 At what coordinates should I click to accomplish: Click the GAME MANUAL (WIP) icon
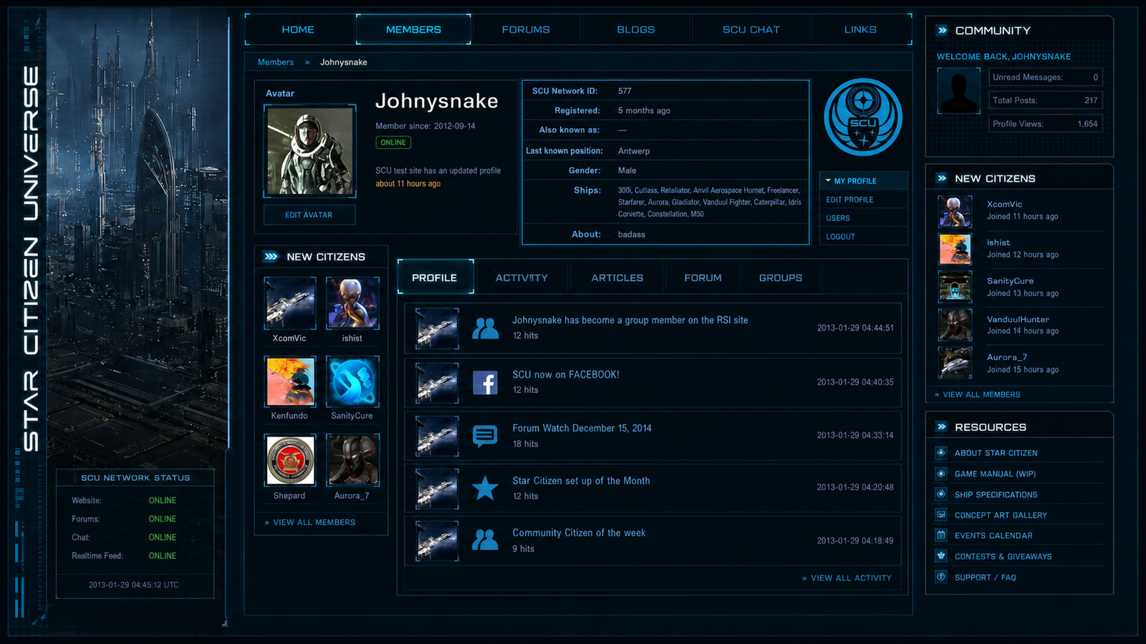click(x=941, y=473)
